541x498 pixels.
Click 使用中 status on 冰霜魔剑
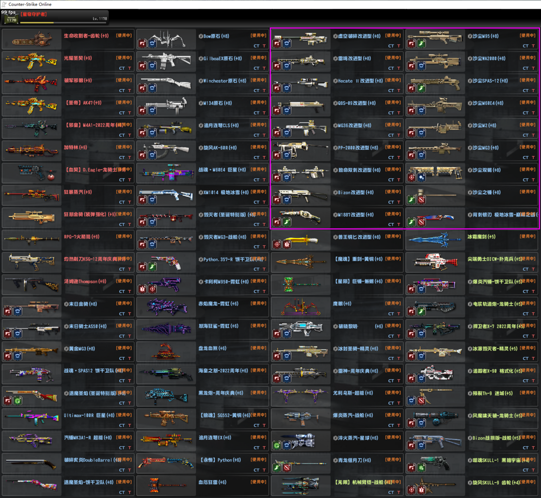(528, 236)
